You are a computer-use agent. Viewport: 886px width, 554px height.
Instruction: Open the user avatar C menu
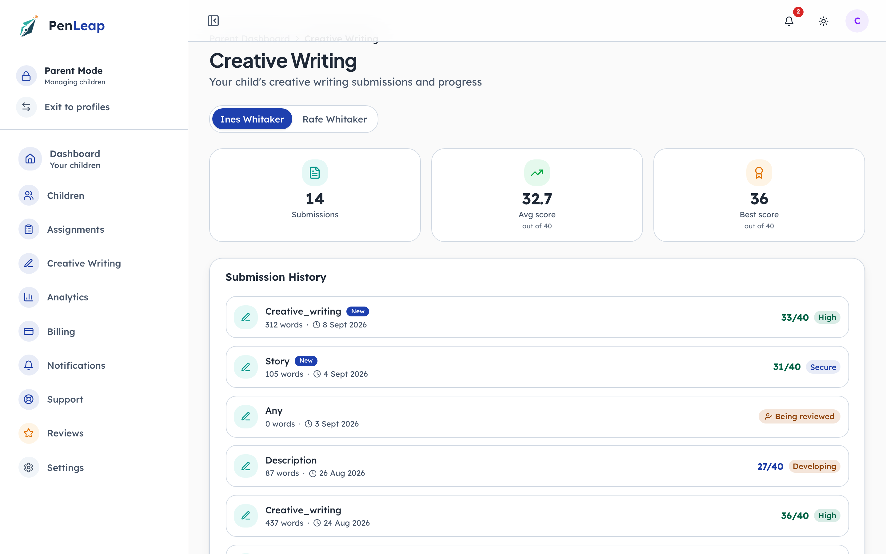857,21
